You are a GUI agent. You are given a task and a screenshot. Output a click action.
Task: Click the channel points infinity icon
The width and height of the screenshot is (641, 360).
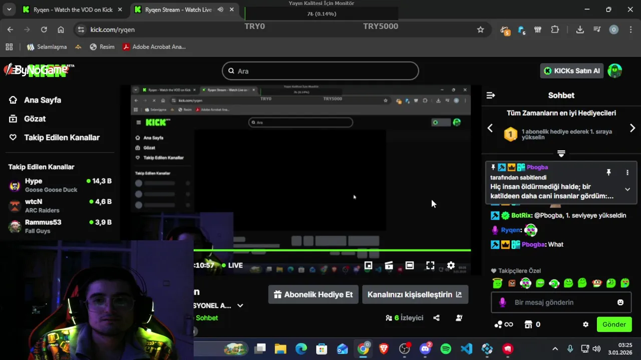click(x=504, y=324)
